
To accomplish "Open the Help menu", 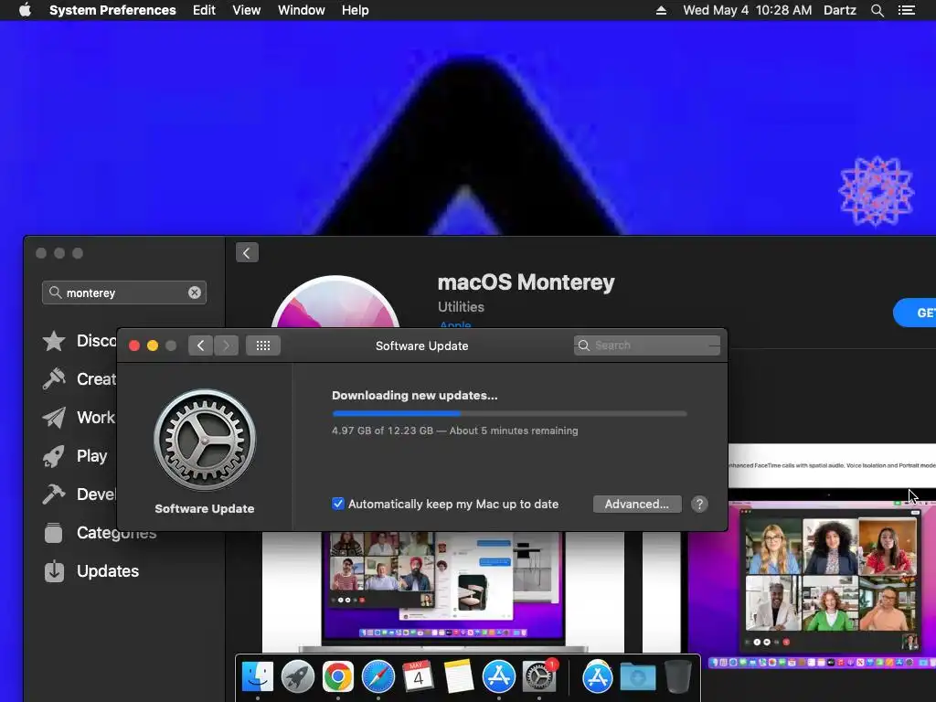I will point(356,10).
